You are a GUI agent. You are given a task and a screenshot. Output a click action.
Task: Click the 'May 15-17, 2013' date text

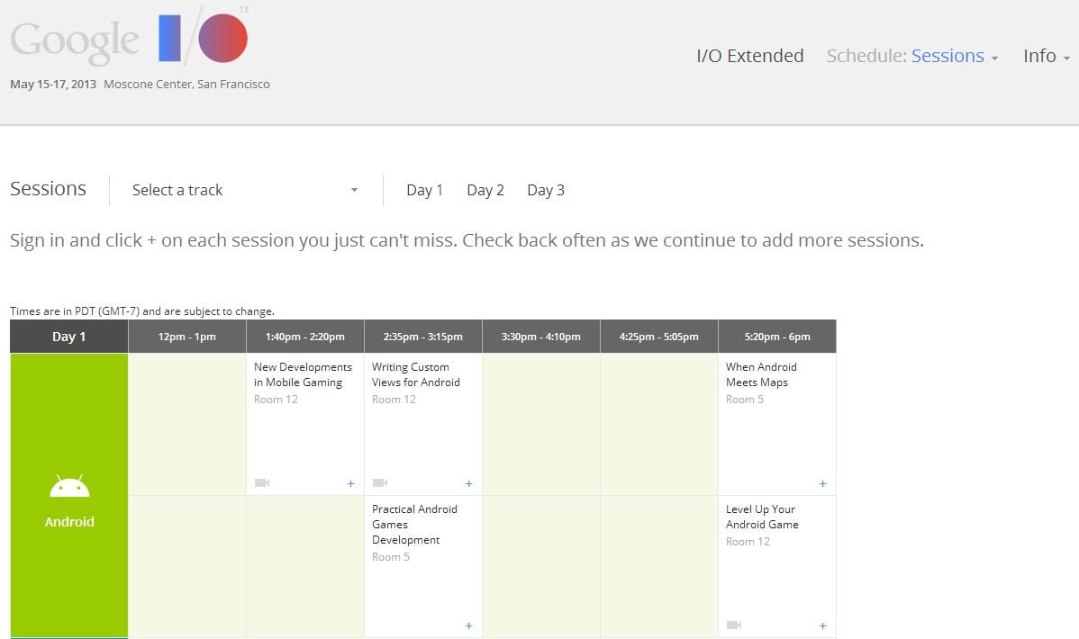53,84
